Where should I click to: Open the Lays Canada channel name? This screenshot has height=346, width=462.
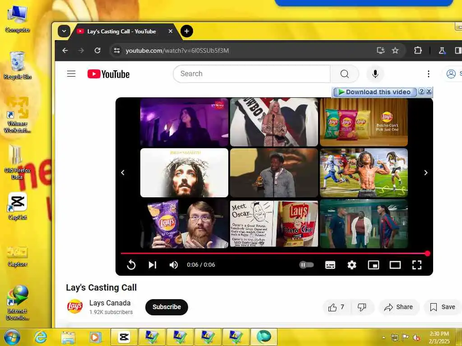110,303
